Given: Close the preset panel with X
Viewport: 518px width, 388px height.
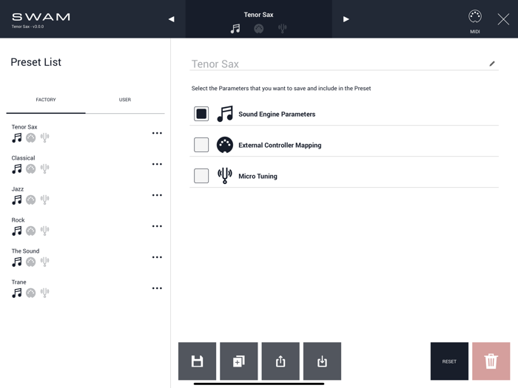Looking at the screenshot, I should tap(503, 19).
